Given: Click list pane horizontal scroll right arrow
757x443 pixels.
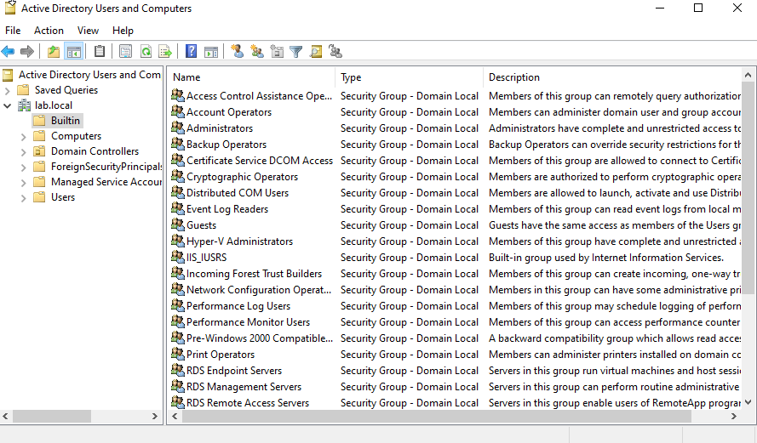Looking at the screenshot, I should pyautogui.click(x=734, y=416).
